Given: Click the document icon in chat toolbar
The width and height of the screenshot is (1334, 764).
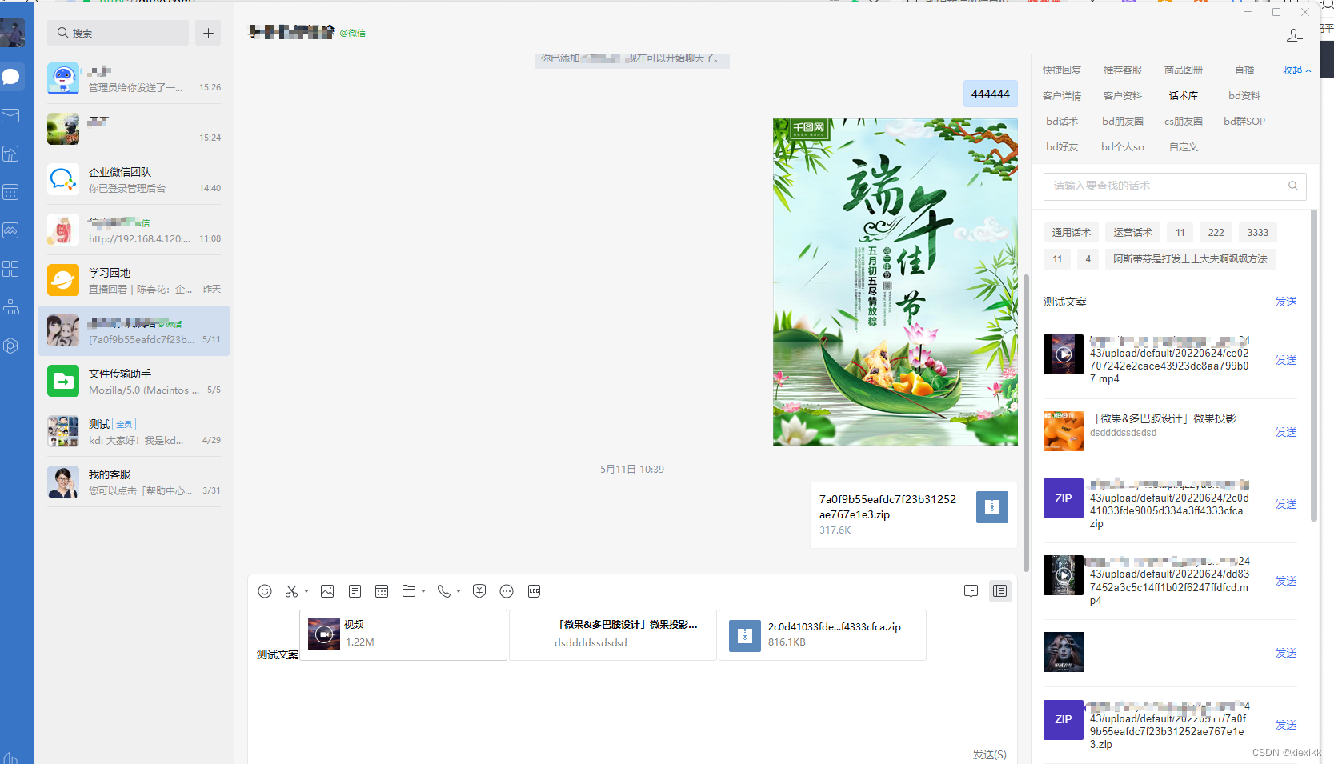Looking at the screenshot, I should [355, 591].
